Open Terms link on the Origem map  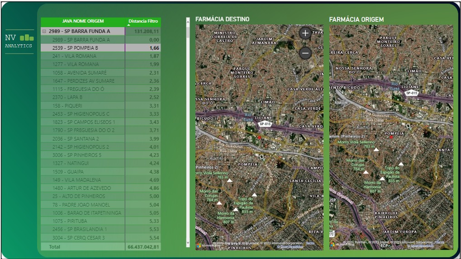click(440, 242)
